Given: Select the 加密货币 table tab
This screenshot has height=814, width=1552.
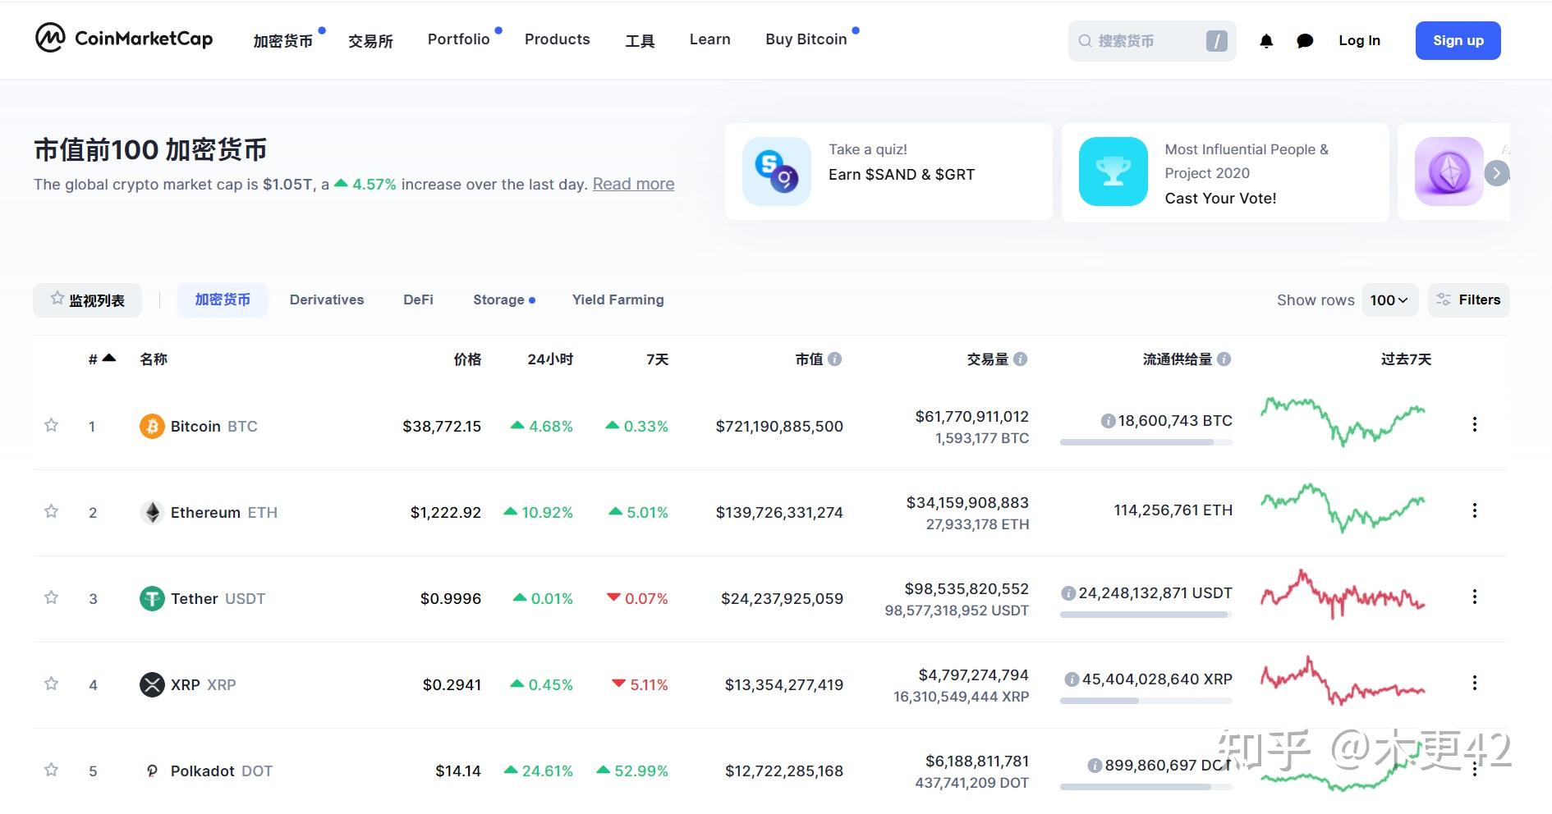Looking at the screenshot, I should click(223, 300).
